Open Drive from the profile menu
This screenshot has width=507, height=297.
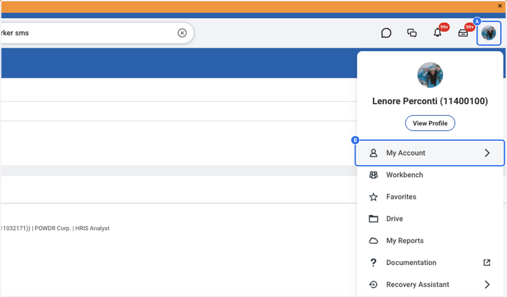[430, 219]
